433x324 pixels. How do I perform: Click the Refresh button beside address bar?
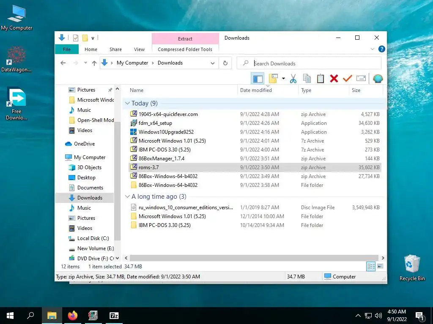(x=225, y=63)
